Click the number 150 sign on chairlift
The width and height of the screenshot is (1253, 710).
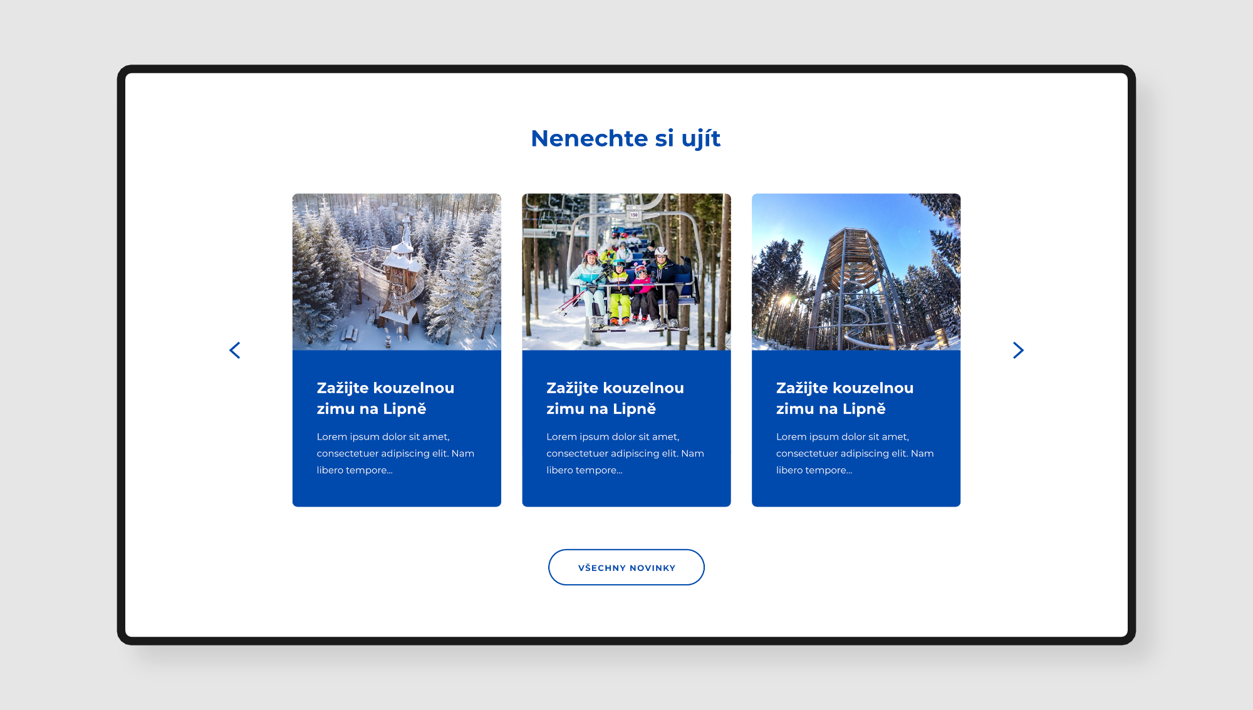(x=634, y=215)
